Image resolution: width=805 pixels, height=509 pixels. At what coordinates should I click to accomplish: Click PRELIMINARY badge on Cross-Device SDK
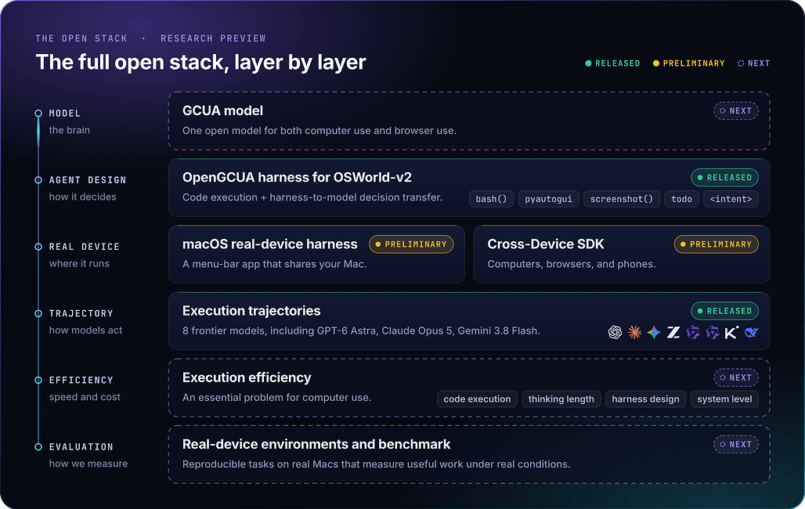click(717, 244)
